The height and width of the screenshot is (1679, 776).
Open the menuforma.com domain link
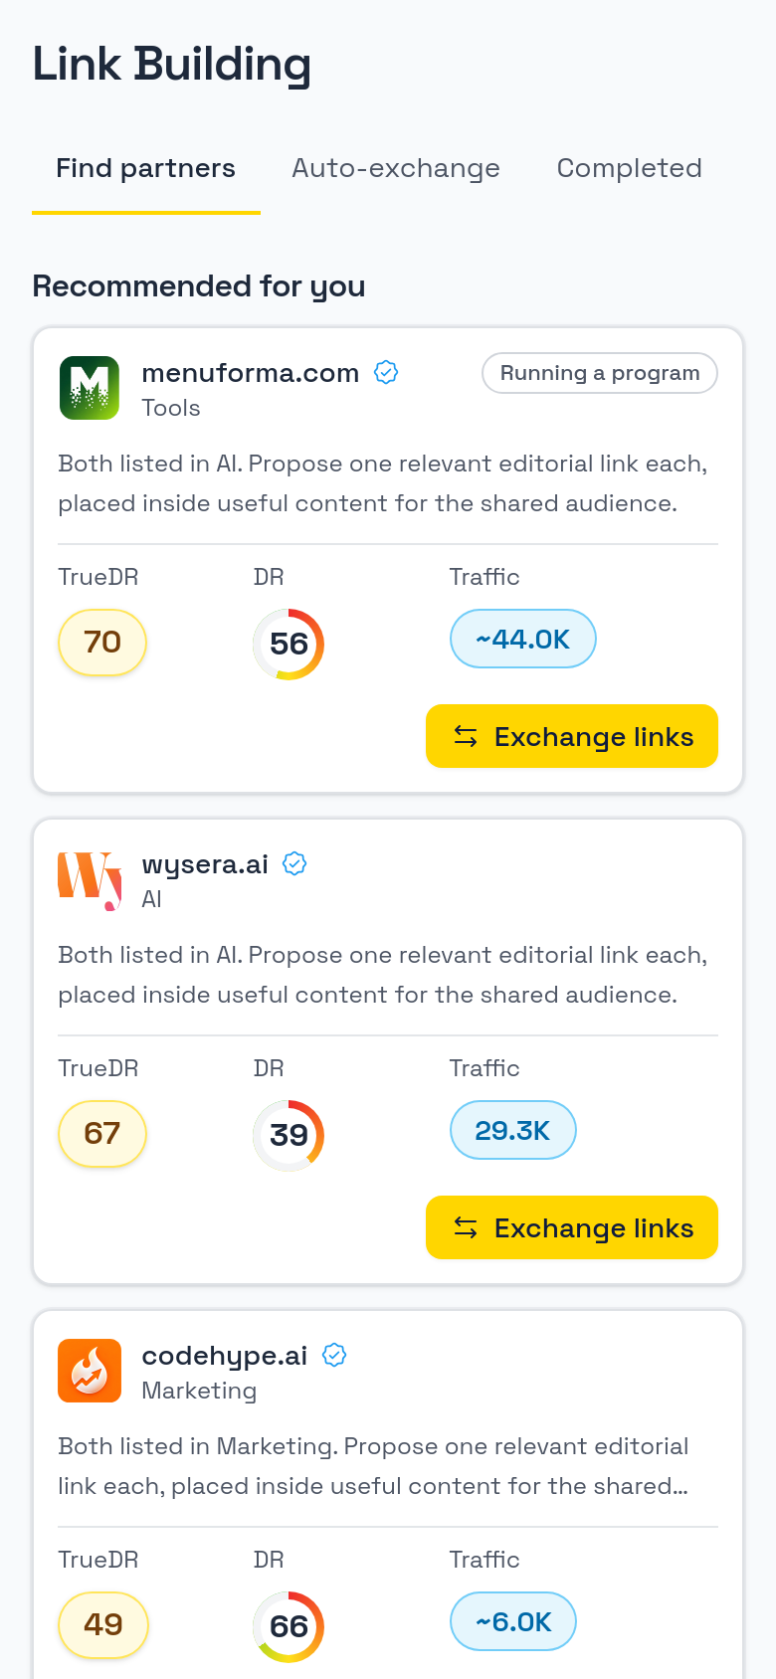tap(251, 373)
